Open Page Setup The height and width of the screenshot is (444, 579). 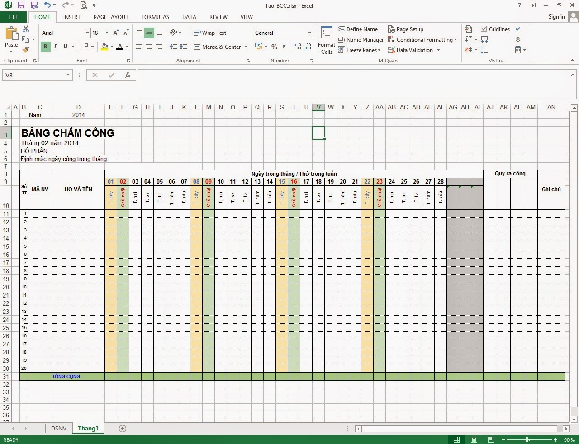click(406, 29)
